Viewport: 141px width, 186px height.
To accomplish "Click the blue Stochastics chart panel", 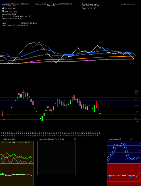I will pyautogui.click(x=124, y=152).
